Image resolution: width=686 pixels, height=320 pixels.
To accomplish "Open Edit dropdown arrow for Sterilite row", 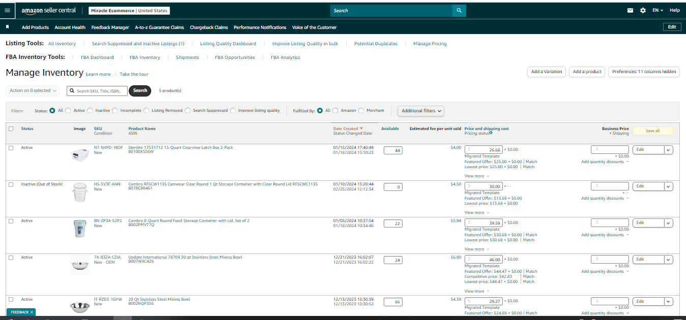I will click(669, 150).
